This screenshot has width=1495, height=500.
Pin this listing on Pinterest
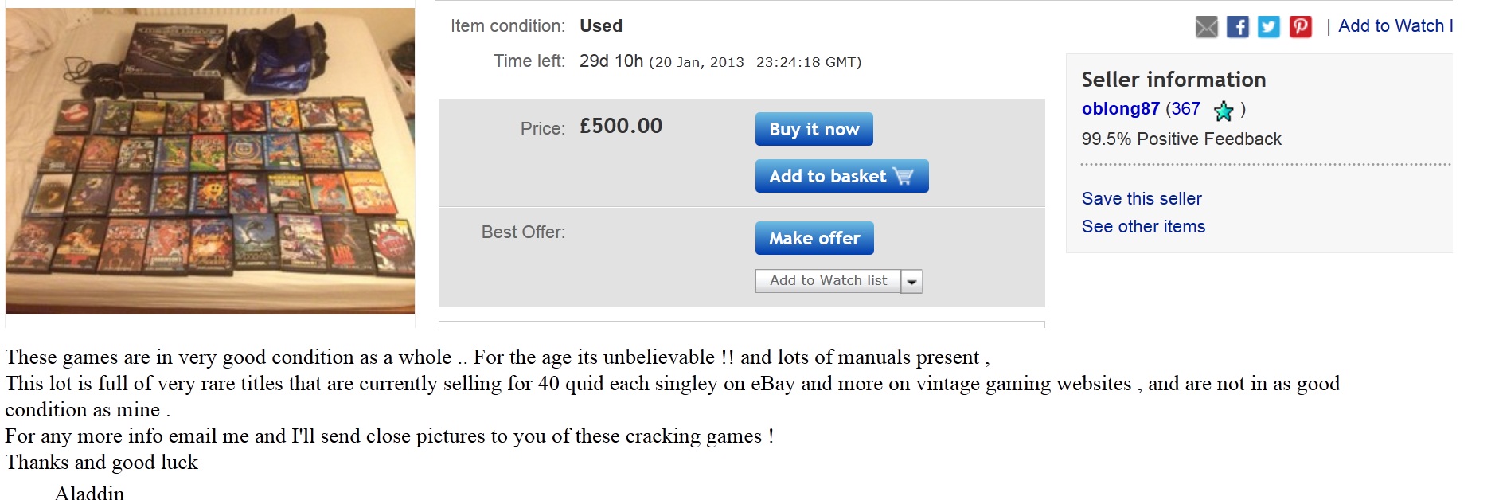click(1300, 27)
